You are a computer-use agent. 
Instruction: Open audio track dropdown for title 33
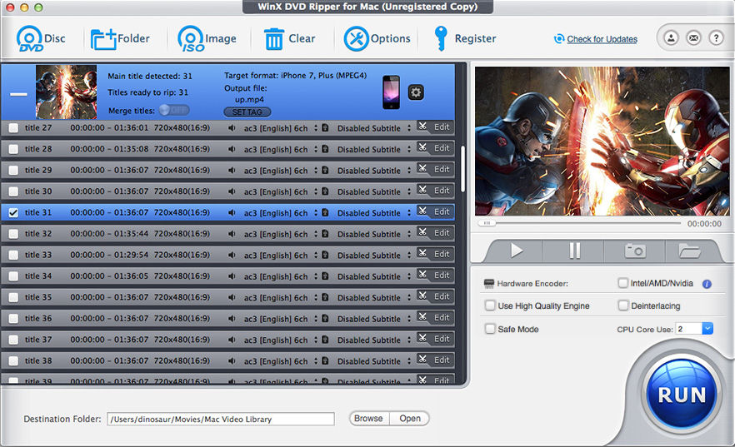(316, 255)
